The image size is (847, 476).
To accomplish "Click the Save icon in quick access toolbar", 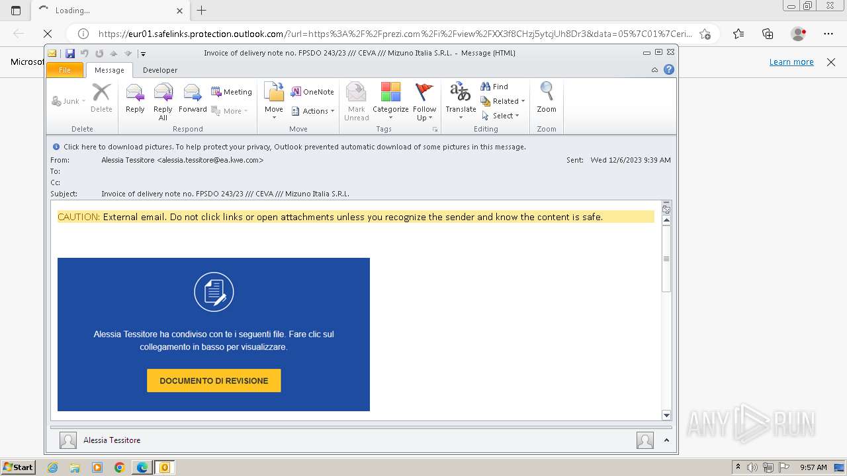I will (x=69, y=54).
